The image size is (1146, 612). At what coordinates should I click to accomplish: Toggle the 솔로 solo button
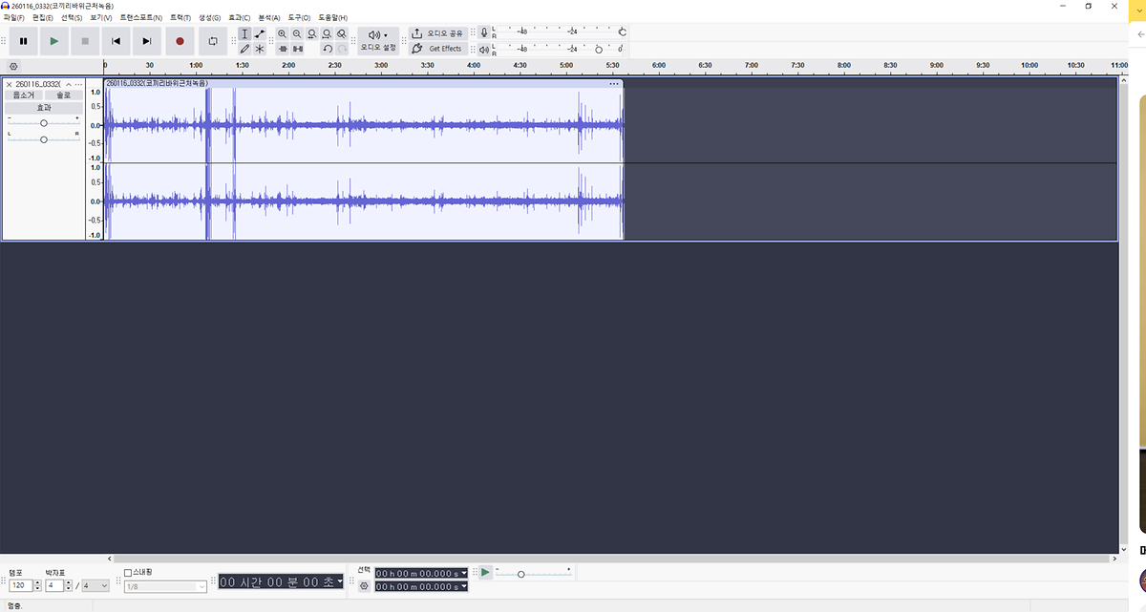(64, 95)
